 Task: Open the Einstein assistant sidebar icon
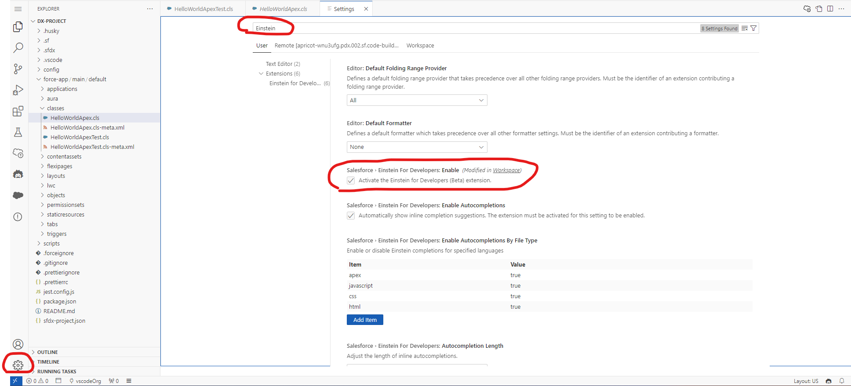18,174
